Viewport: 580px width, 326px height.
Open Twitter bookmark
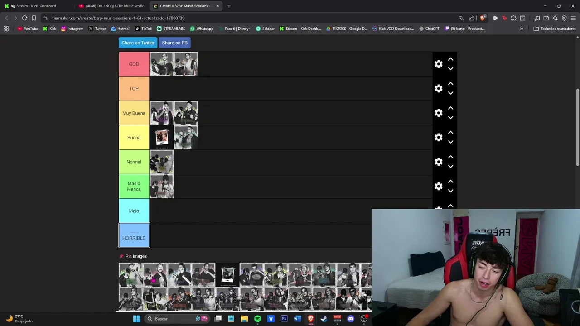(97, 29)
